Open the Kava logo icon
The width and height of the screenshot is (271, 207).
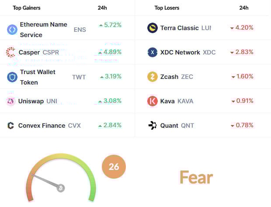[153, 101]
